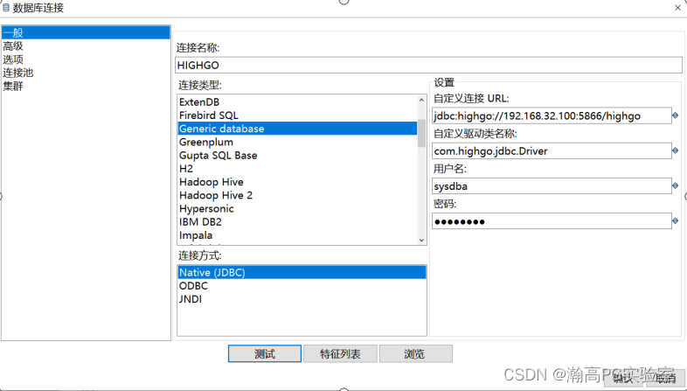
Task: Select Gupta SQL Base connection type
Action: pyautogui.click(x=297, y=155)
